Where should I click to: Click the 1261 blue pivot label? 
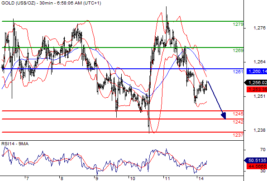tap(238, 71)
